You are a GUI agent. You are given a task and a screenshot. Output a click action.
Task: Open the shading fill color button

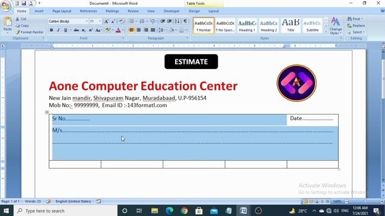(x=171, y=30)
